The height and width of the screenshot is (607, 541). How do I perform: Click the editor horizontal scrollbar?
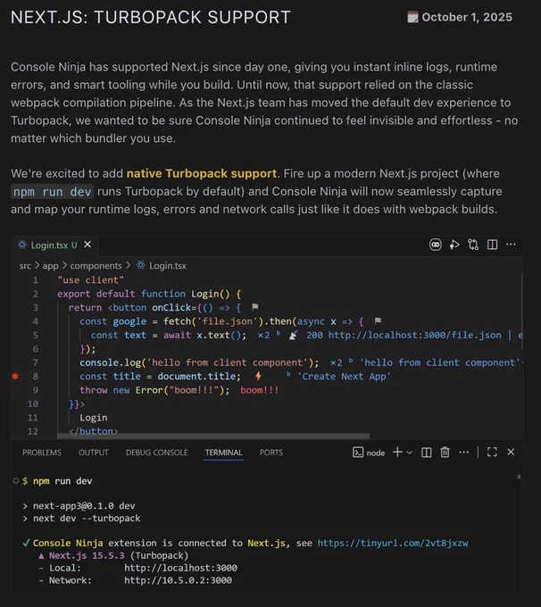(213, 437)
